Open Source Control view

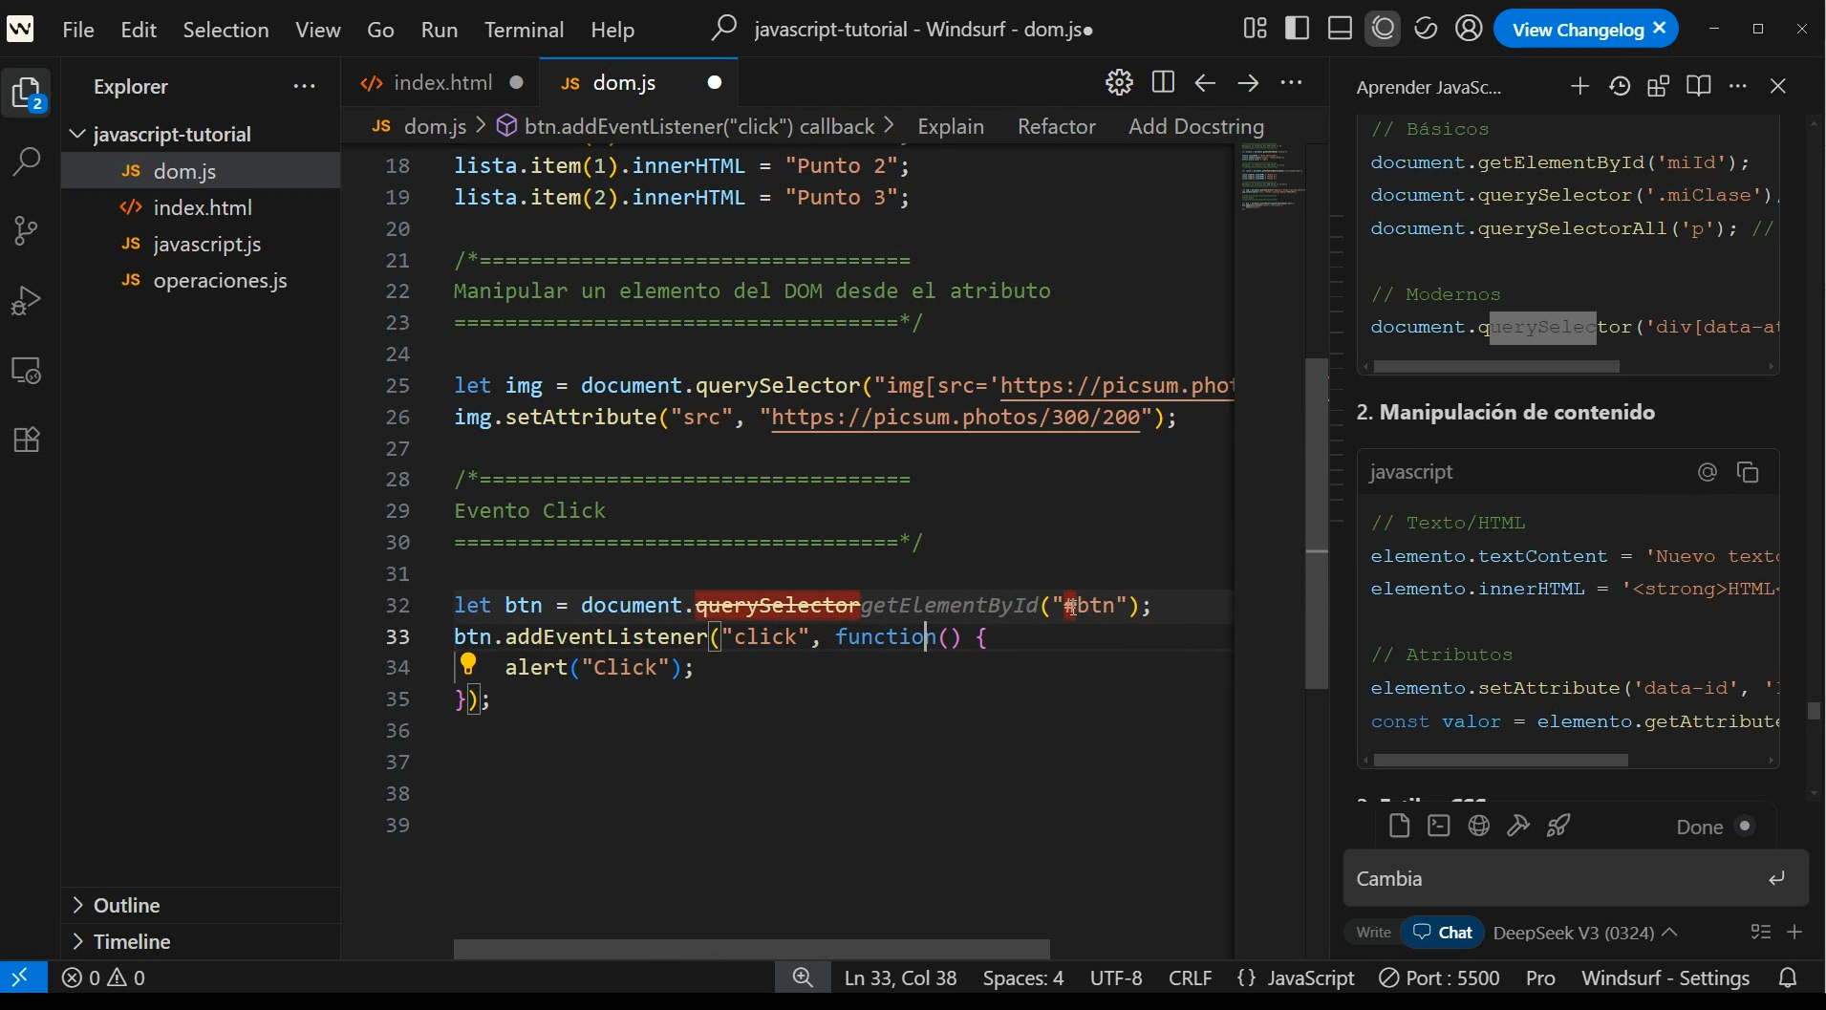(x=27, y=230)
